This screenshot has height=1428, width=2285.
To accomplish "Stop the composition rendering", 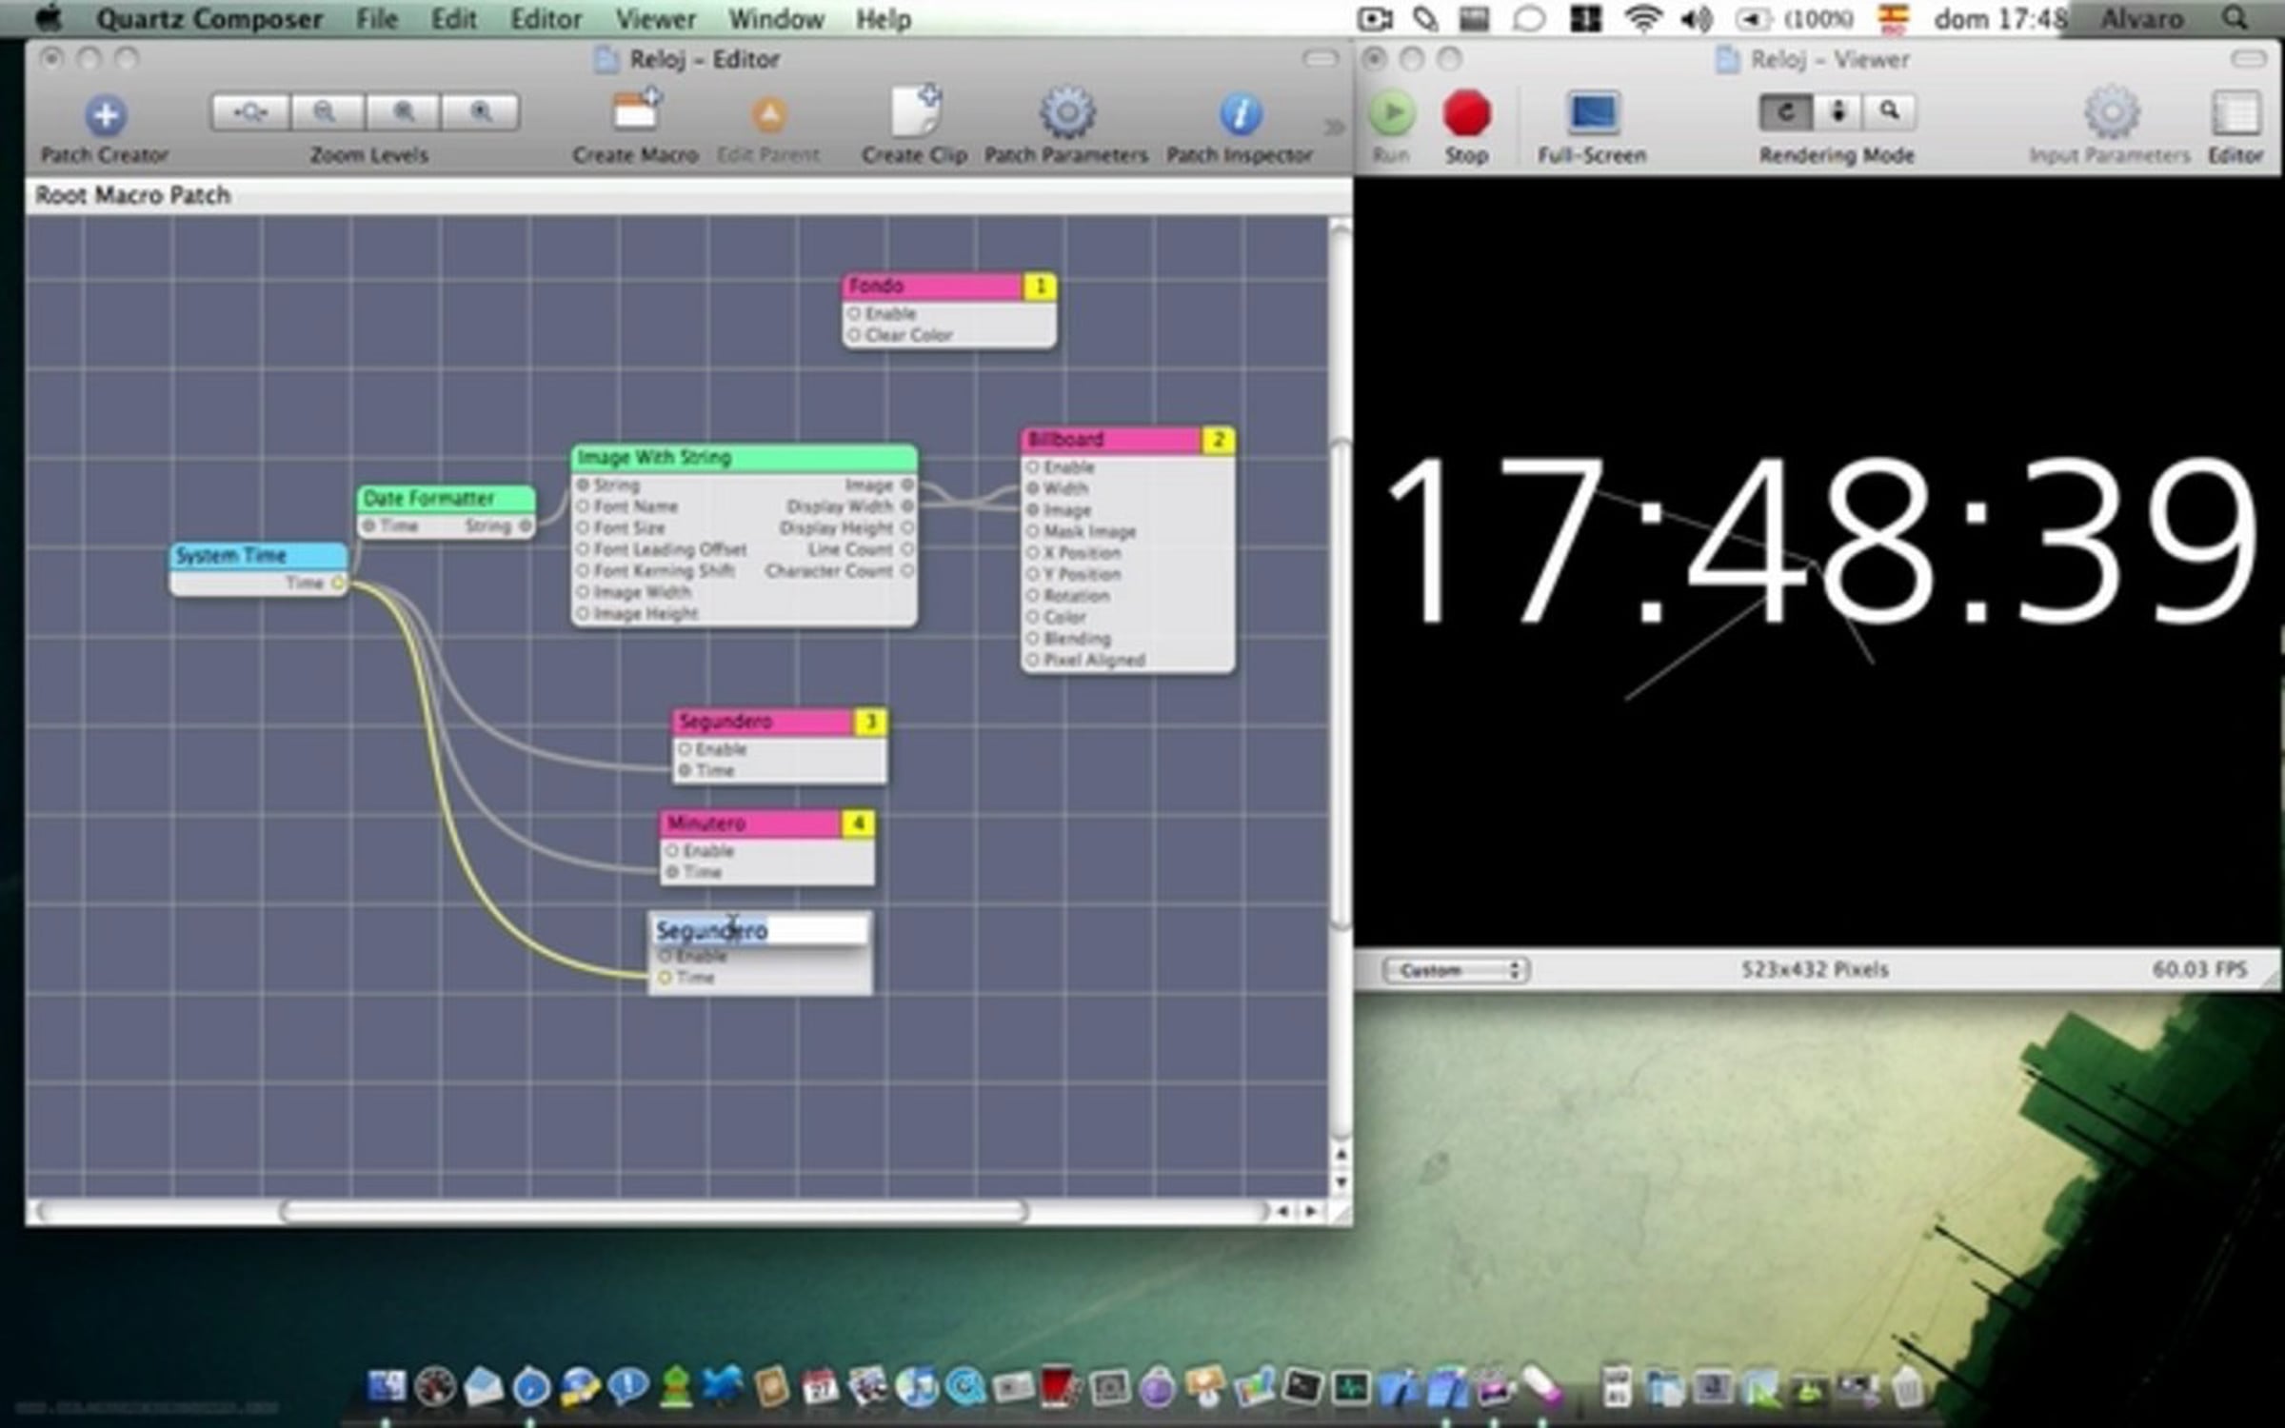I will [x=1466, y=114].
